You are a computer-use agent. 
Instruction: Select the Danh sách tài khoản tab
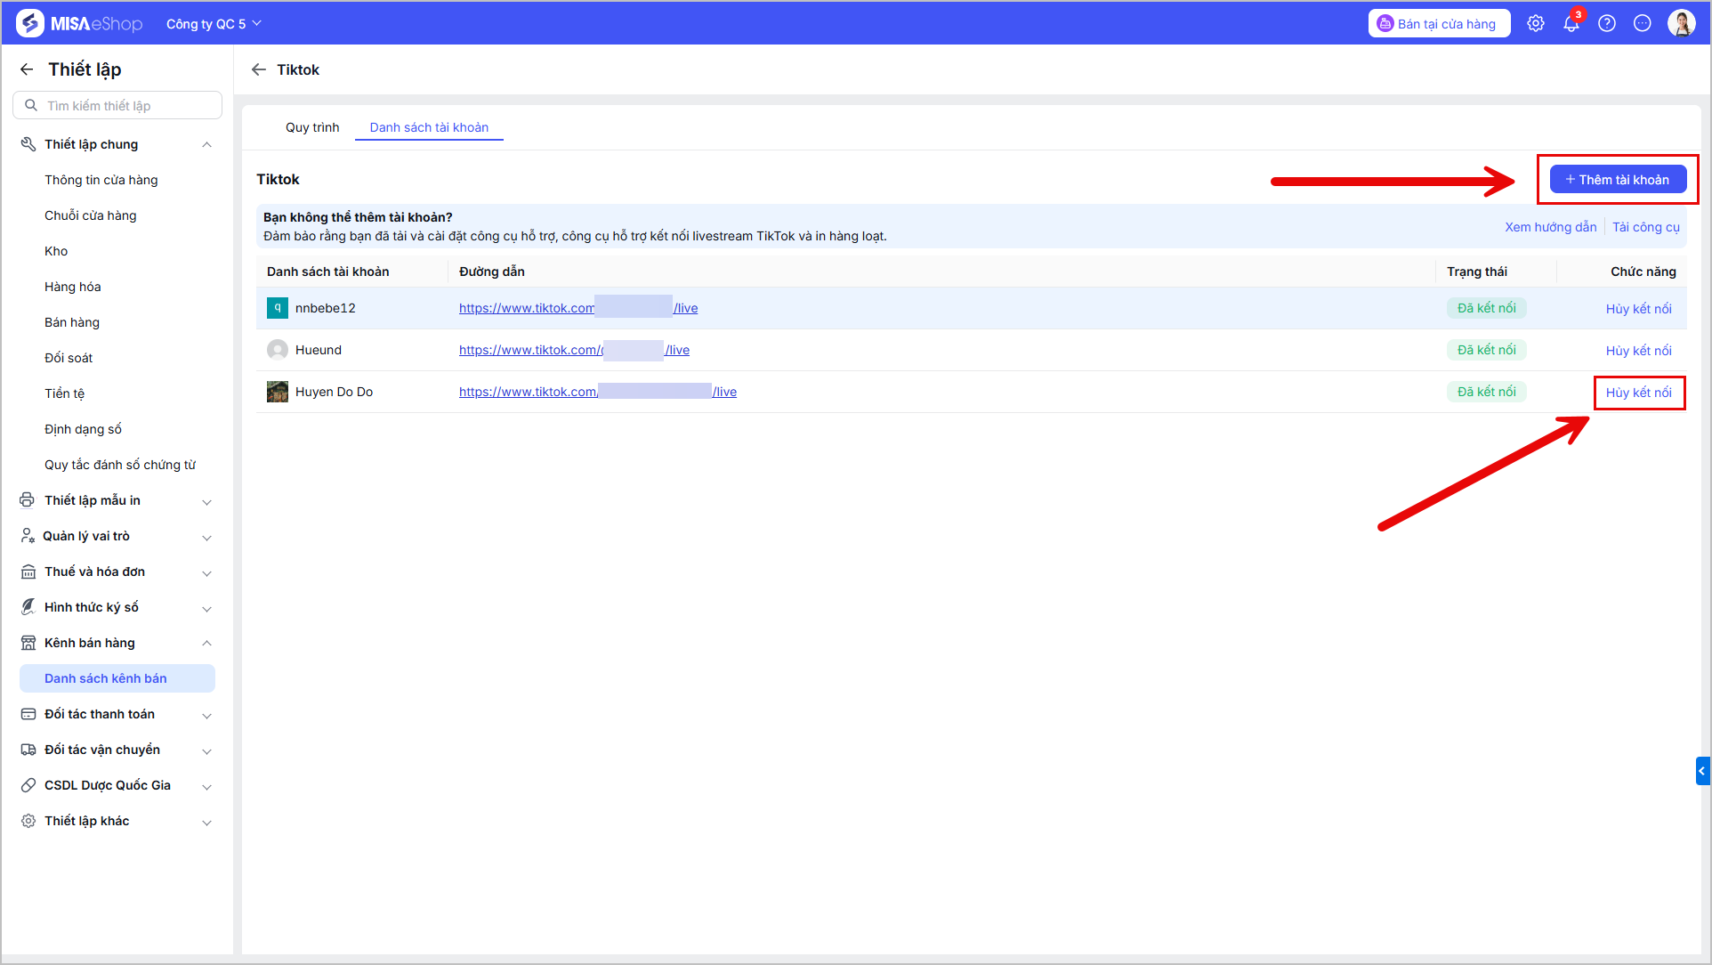click(429, 127)
